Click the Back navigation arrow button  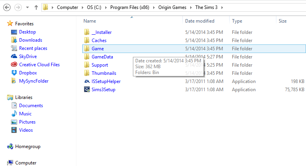[7, 7]
